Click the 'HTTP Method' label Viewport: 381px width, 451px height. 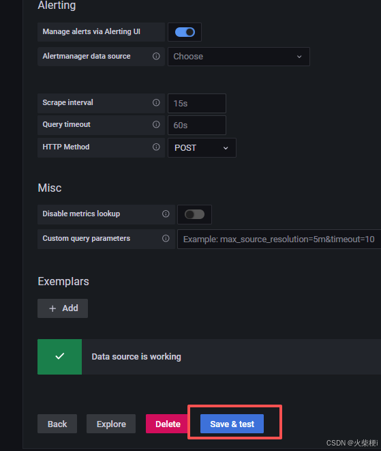coord(66,147)
